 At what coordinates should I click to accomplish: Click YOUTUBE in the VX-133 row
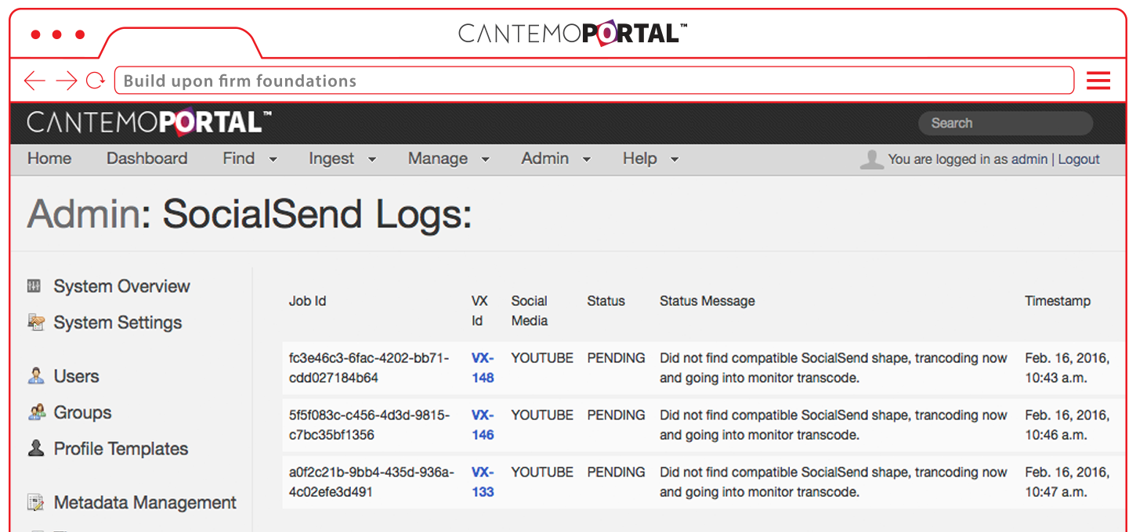coord(542,472)
